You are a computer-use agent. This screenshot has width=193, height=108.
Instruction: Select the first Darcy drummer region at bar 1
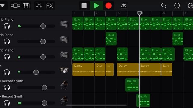click(83, 70)
